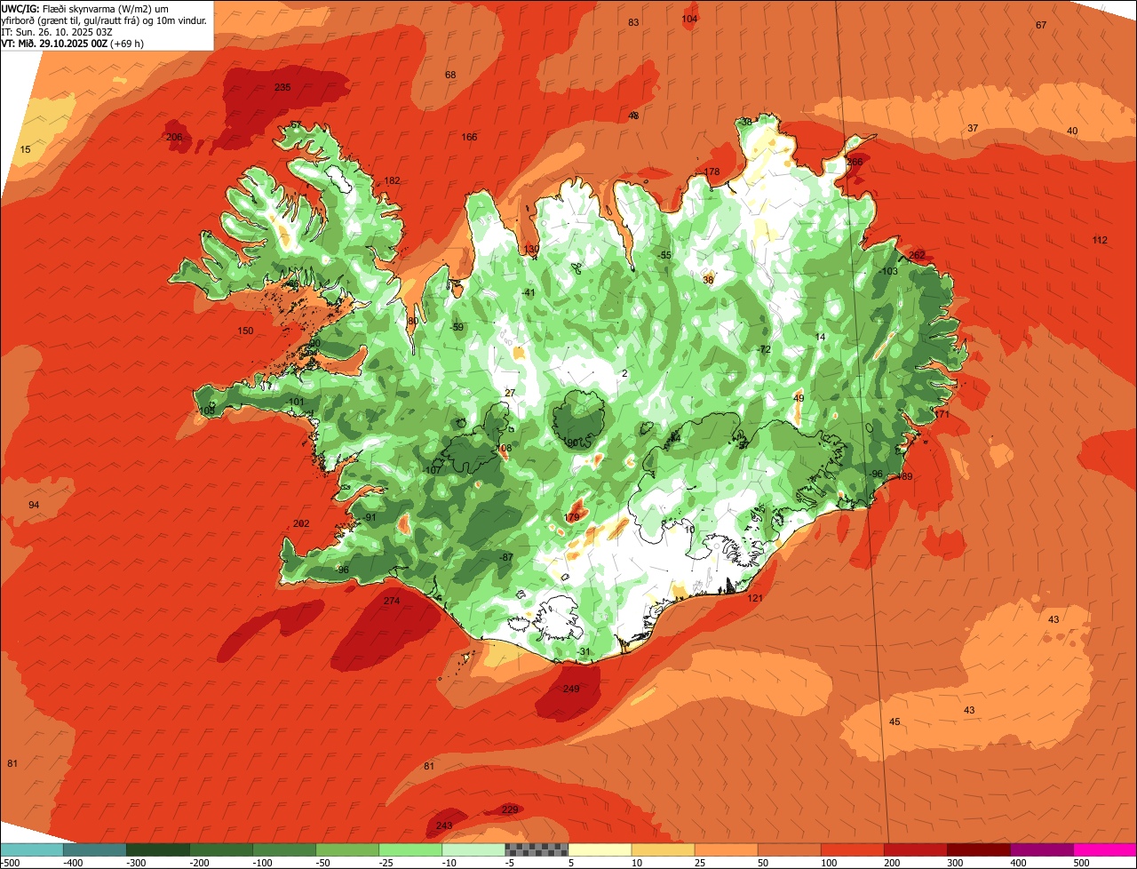Click the -103 value in northeast Iceland
The image size is (1137, 869).
[889, 271]
